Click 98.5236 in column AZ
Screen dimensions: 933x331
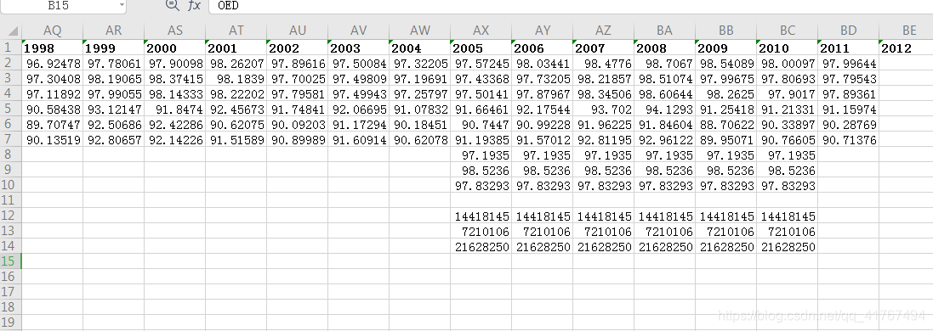tap(604, 171)
